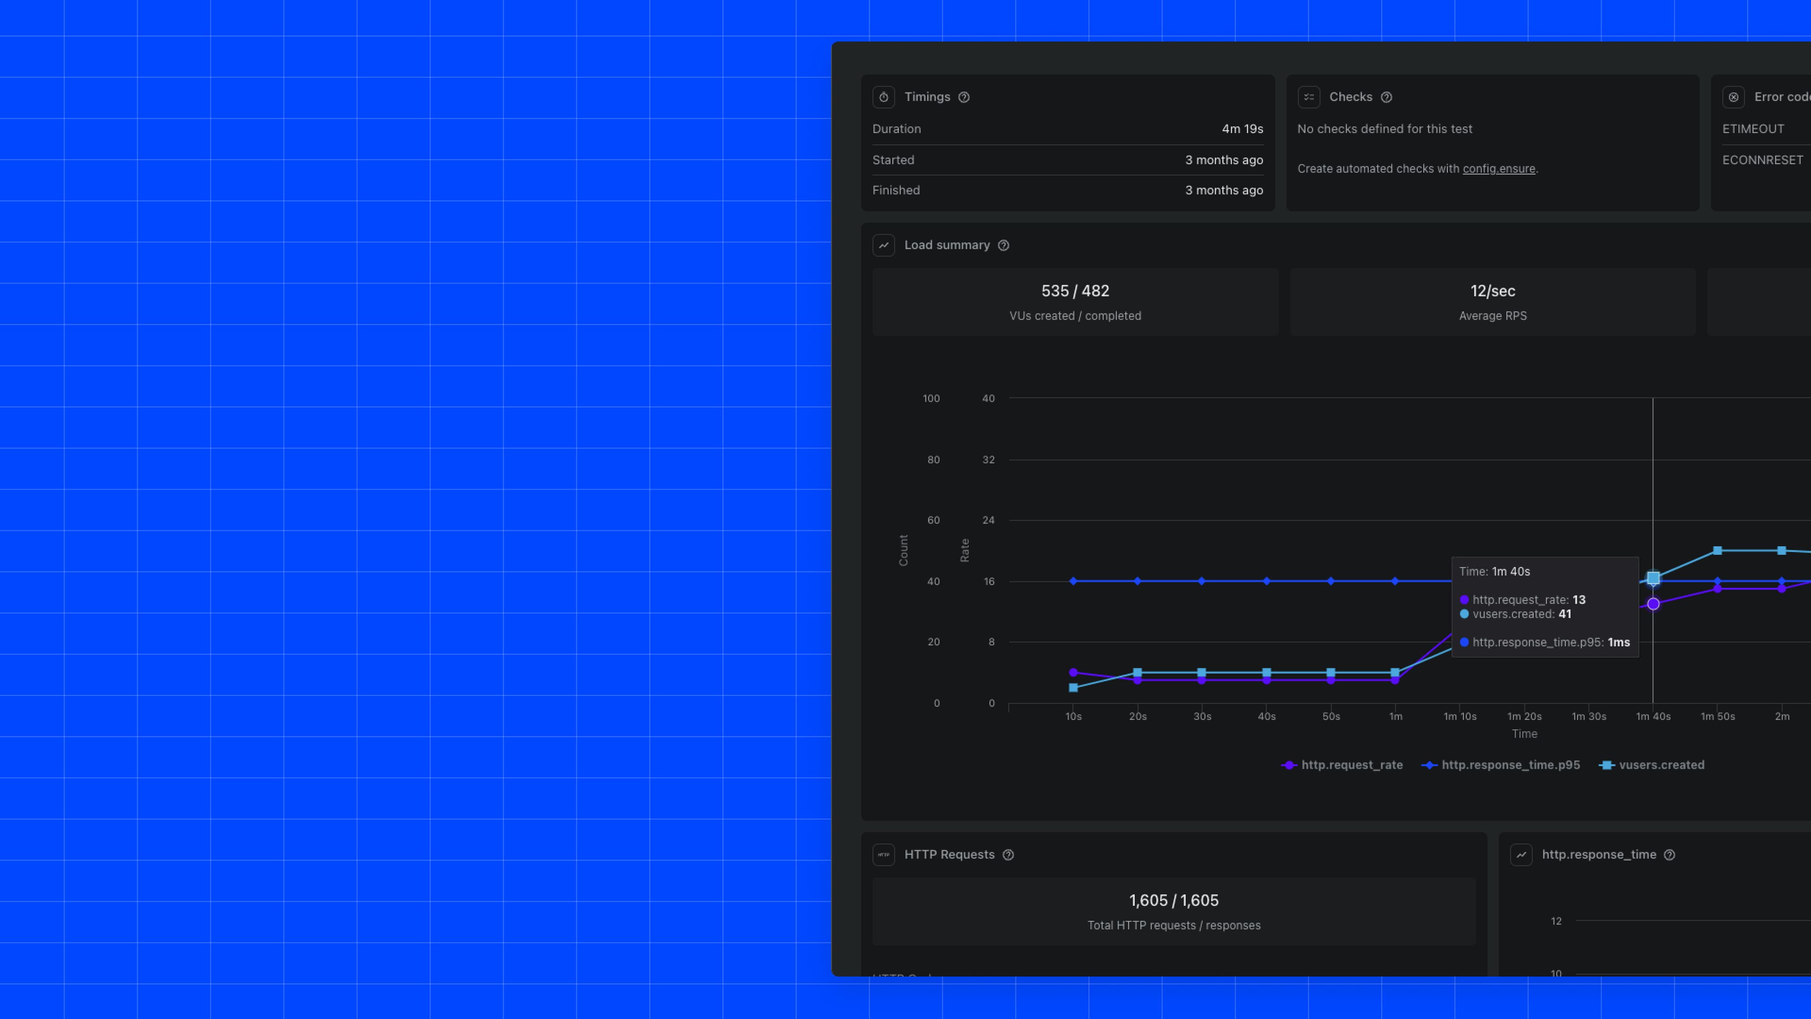Click the HTTP Requests badge icon

(x=884, y=855)
